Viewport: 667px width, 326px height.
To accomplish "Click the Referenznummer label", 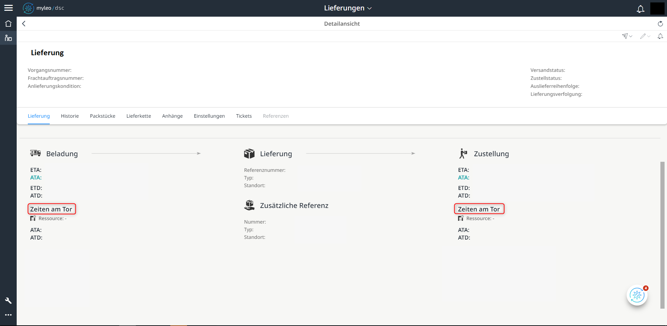I will [x=265, y=170].
